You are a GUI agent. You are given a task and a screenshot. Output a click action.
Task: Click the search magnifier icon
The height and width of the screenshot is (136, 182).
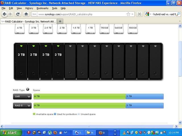pos(178,14)
